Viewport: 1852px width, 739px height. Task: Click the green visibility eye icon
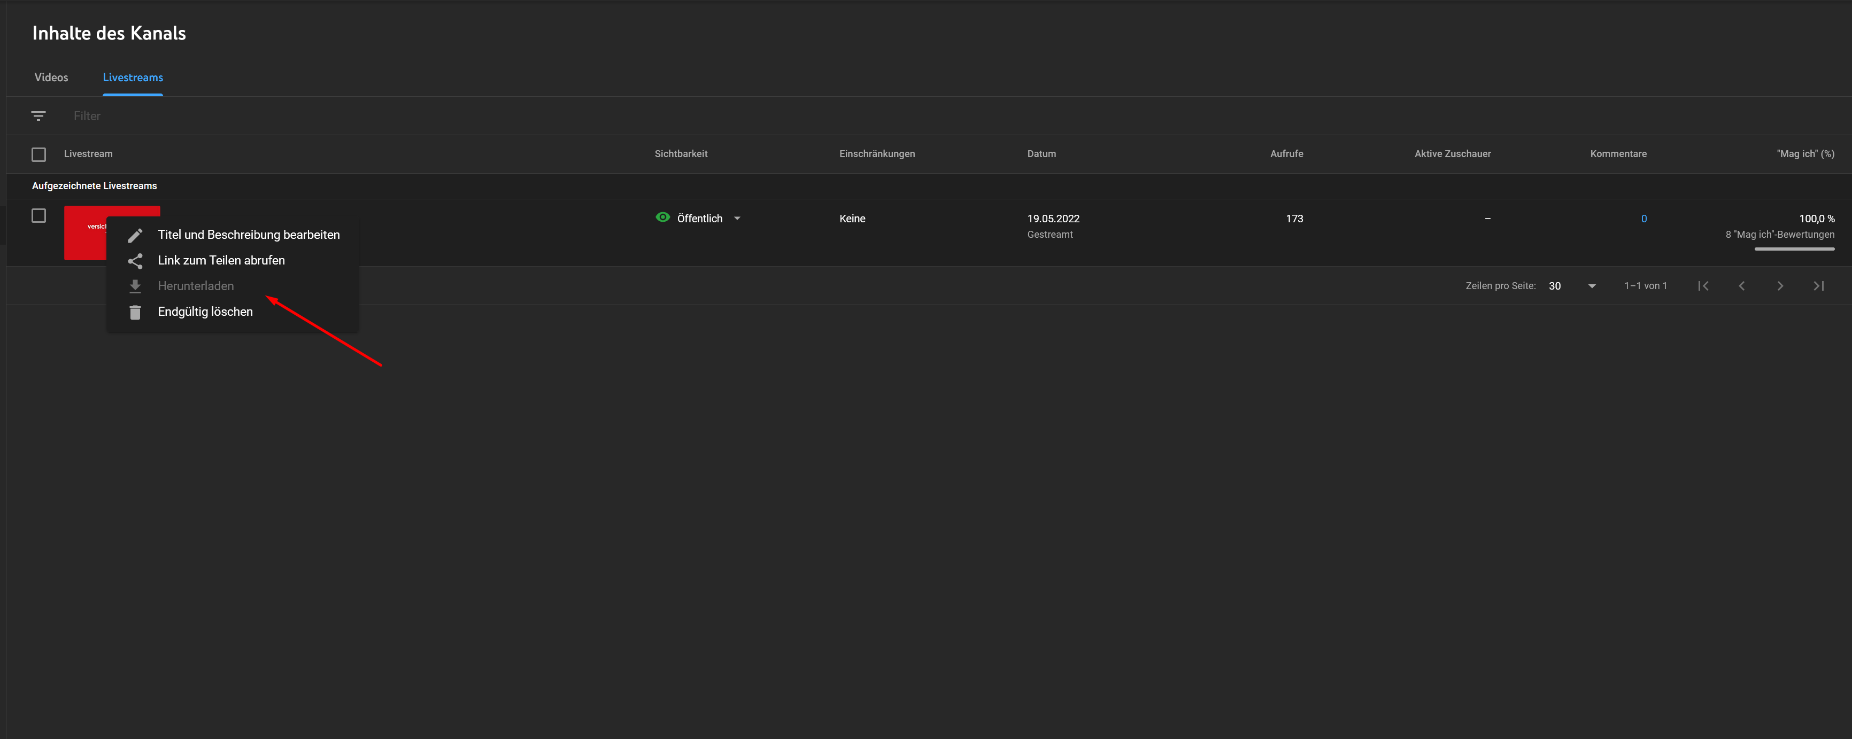(x=662, y=218)
